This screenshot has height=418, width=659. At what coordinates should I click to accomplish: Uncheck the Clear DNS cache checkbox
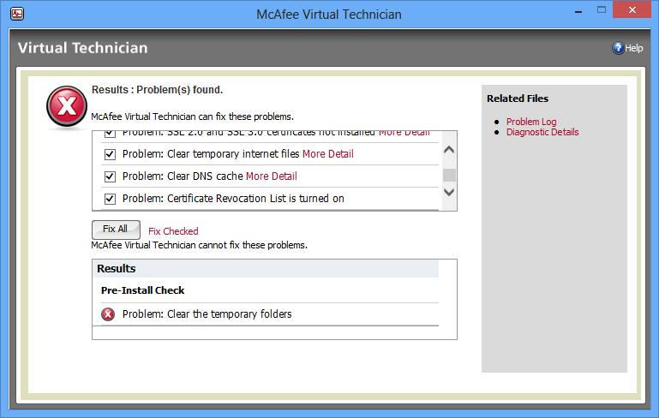coord(110,176)
